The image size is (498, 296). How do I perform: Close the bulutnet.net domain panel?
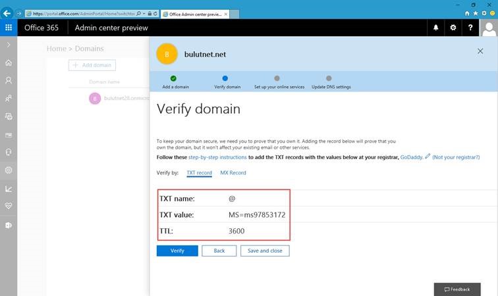(480, 51)
